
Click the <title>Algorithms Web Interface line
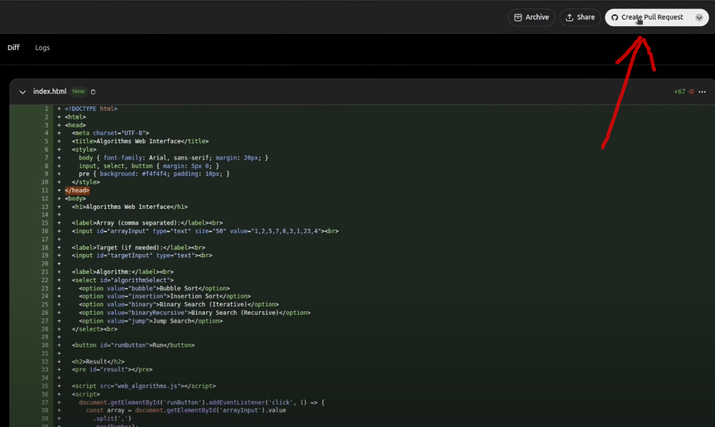pyautogui.click(x=140, y=141)
